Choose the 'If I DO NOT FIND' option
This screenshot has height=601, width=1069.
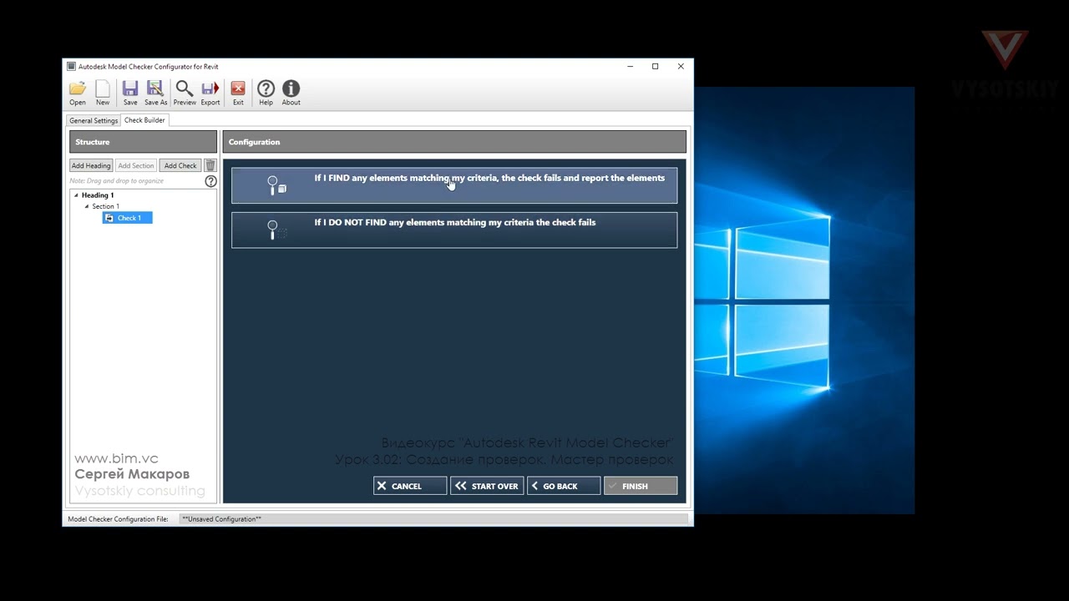coord(454,230)
